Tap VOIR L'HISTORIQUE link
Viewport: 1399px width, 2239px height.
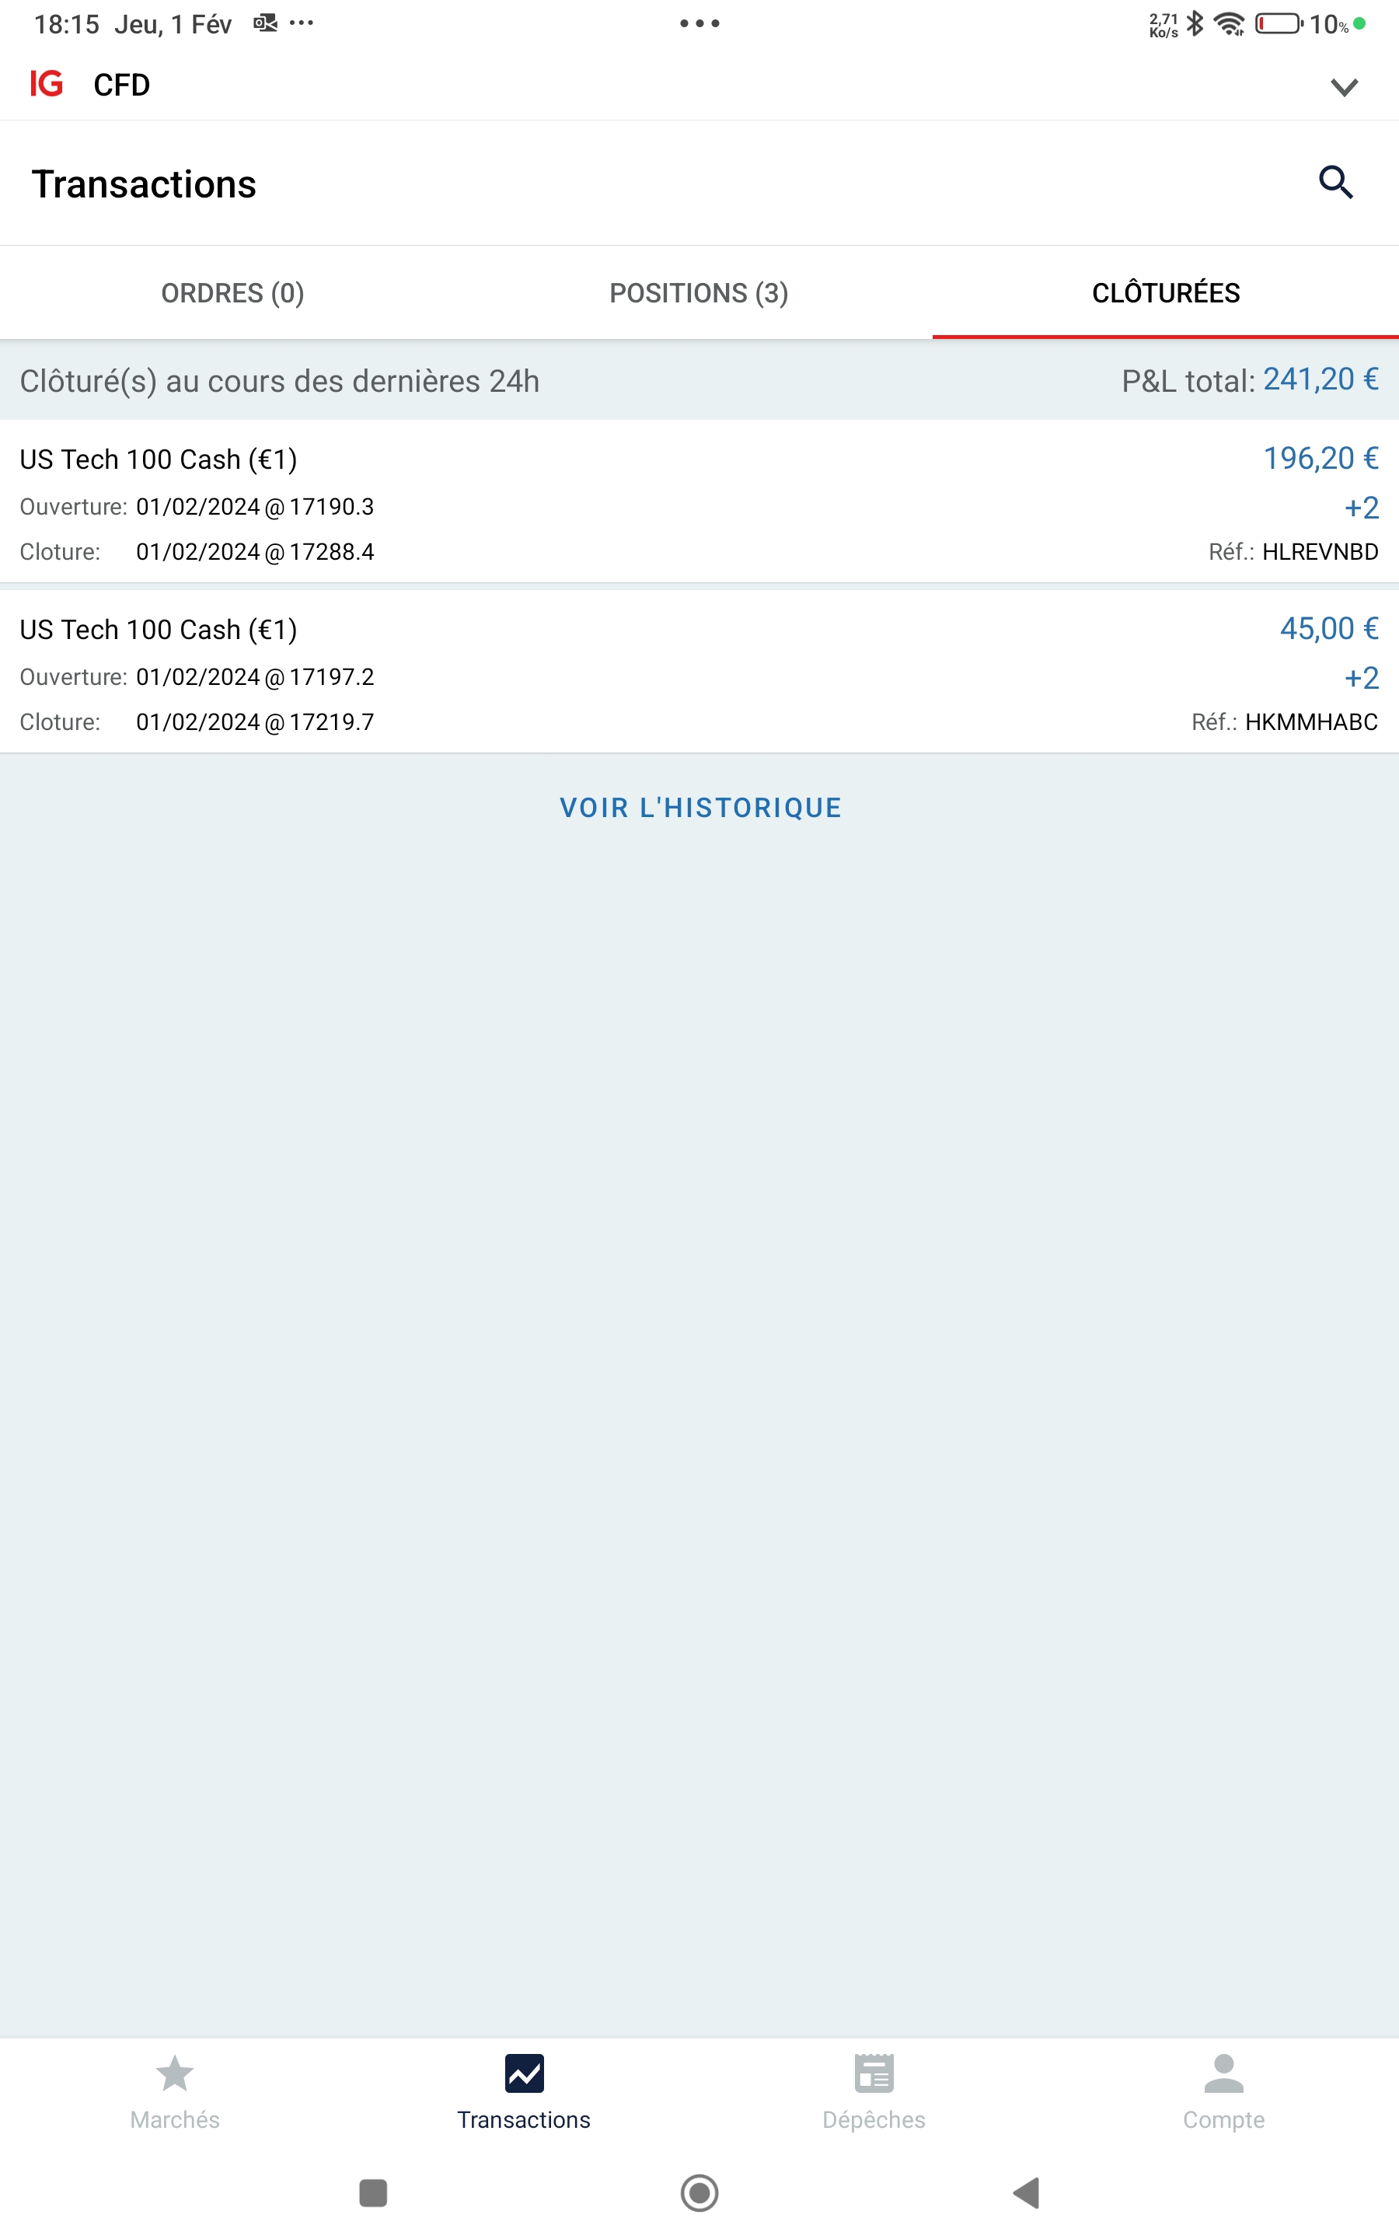click(700, 808)
